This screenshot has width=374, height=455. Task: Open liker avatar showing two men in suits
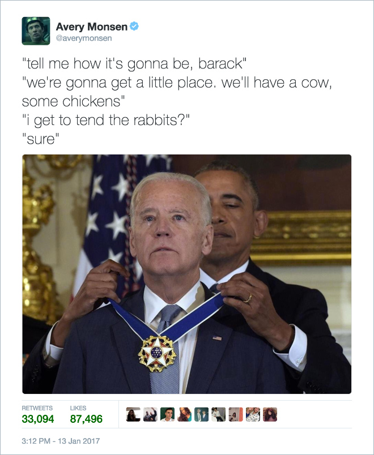tap(201, 414)
